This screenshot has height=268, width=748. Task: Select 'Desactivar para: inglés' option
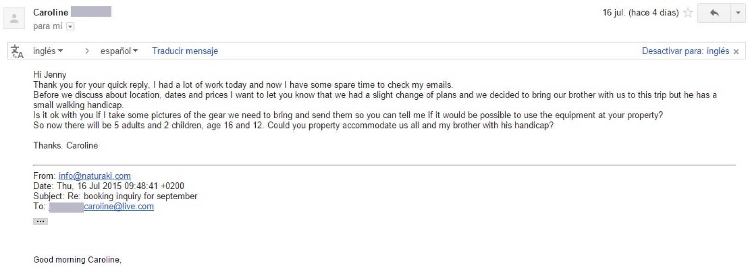tap(685, 51)
